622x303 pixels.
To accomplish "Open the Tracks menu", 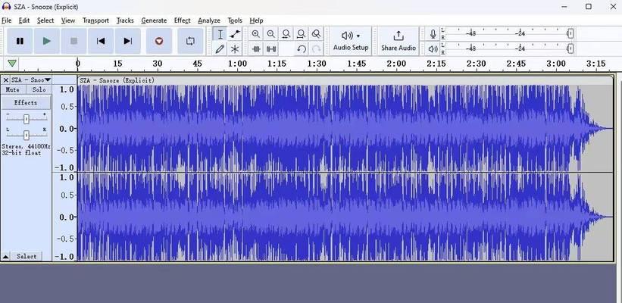I will click(125, 20).
